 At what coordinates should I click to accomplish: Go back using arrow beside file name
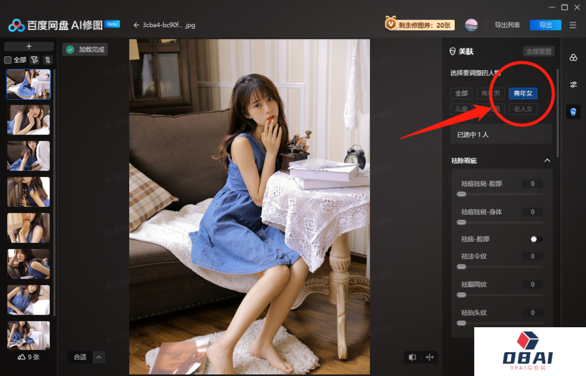[x=136, y=25]
